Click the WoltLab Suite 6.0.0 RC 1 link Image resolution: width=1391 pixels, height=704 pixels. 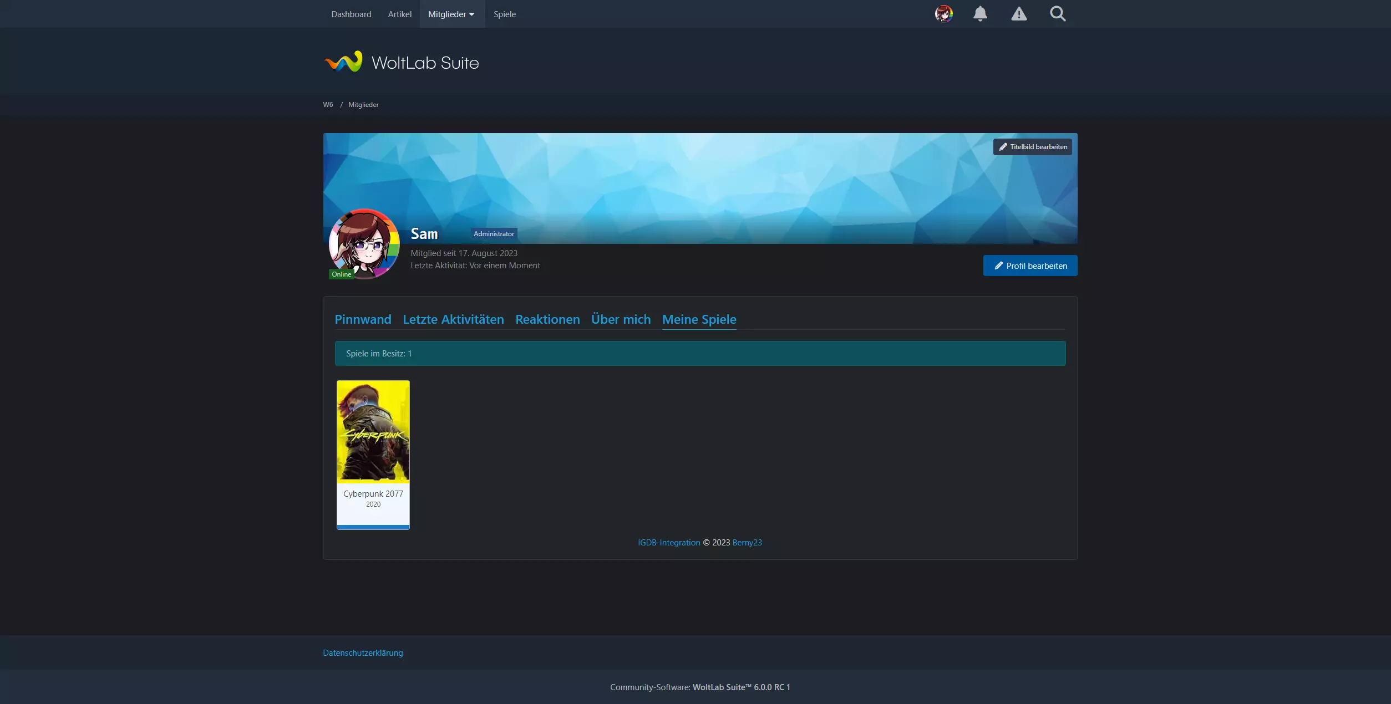point(741,687)
